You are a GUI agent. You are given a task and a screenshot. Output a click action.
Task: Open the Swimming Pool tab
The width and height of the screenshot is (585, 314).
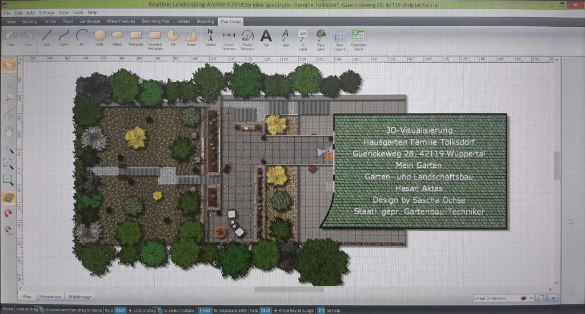(x=156, y=21)
